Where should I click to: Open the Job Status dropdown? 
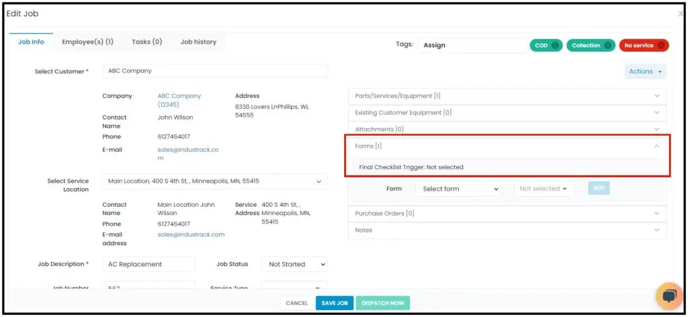point(294,265)
